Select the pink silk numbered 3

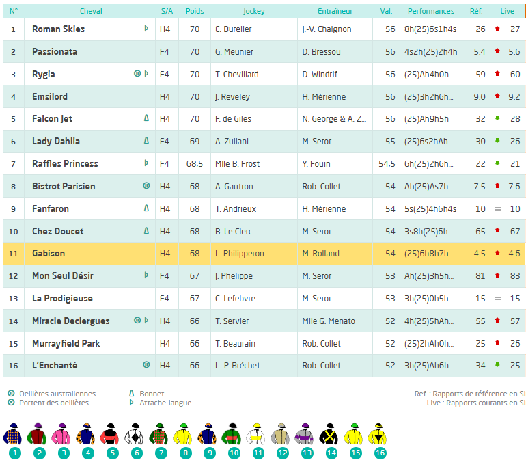tap(62, 435)
